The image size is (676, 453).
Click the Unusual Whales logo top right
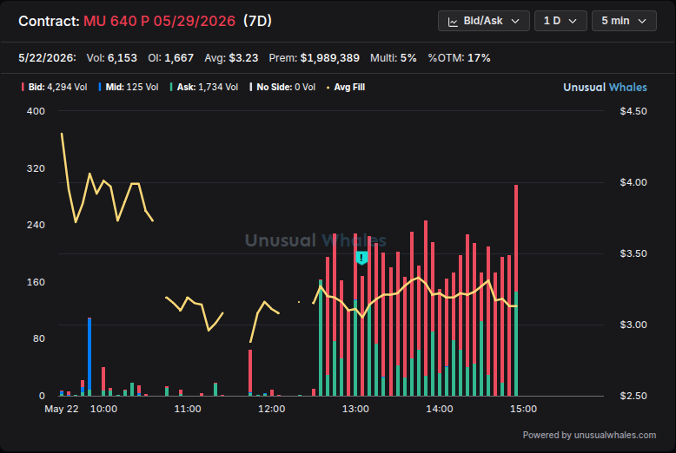pyautogui.click(x=605, y=88)
